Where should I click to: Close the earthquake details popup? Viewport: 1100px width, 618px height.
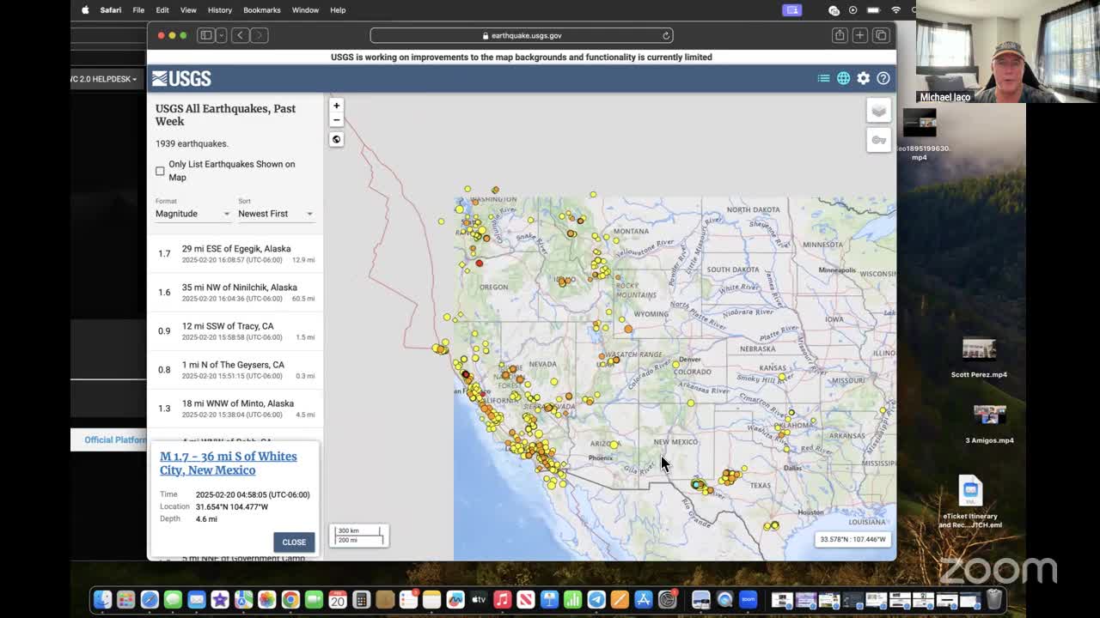pos(294,542)
